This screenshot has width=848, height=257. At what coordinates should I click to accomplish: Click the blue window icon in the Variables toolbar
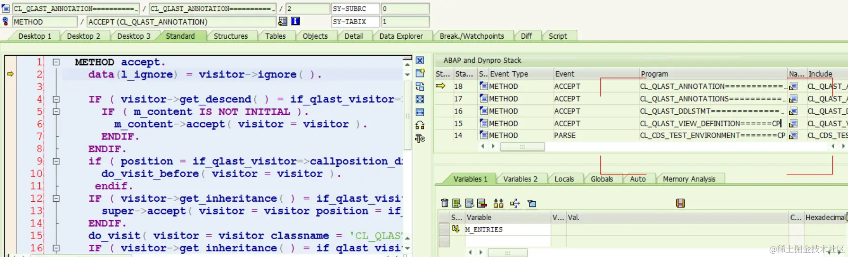click(x=532, y=203)
